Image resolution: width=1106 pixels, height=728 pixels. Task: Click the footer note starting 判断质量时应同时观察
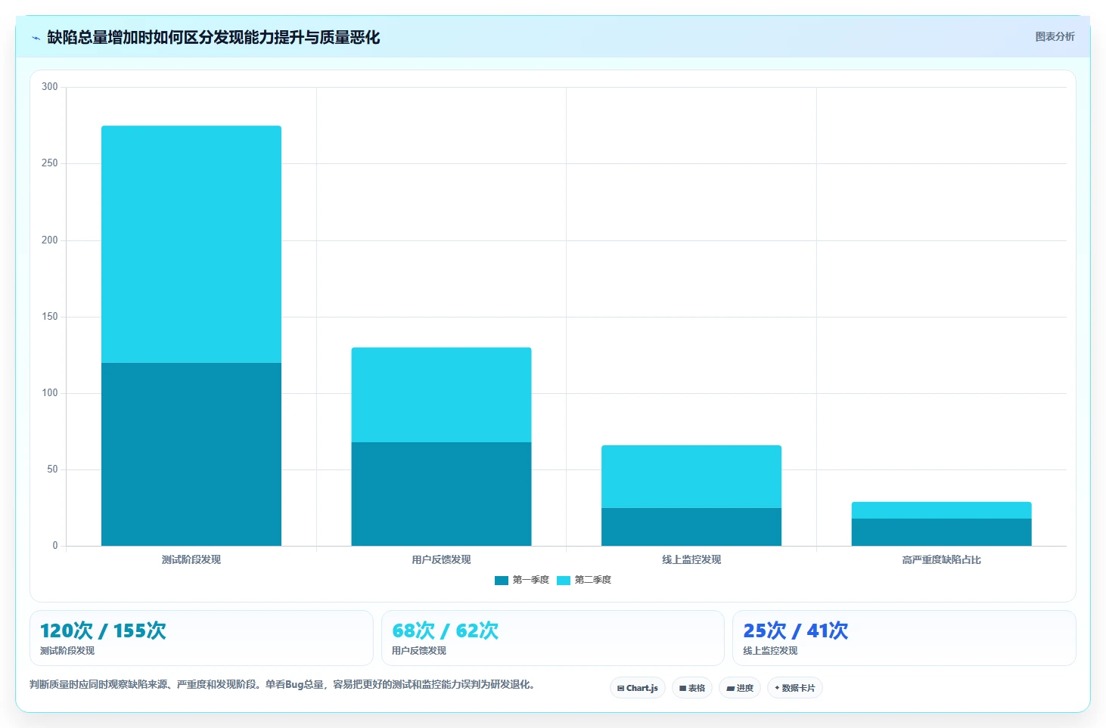[x=282, y=685]
